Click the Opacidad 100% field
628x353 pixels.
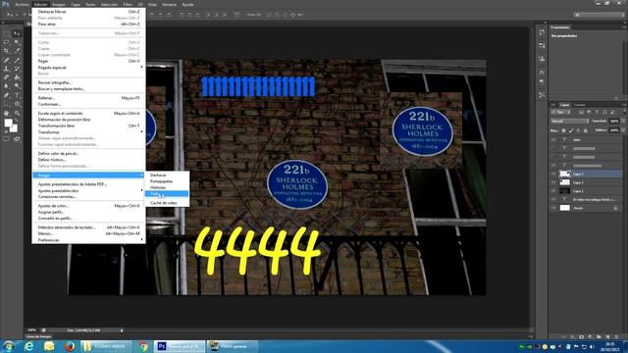(614, 121)
